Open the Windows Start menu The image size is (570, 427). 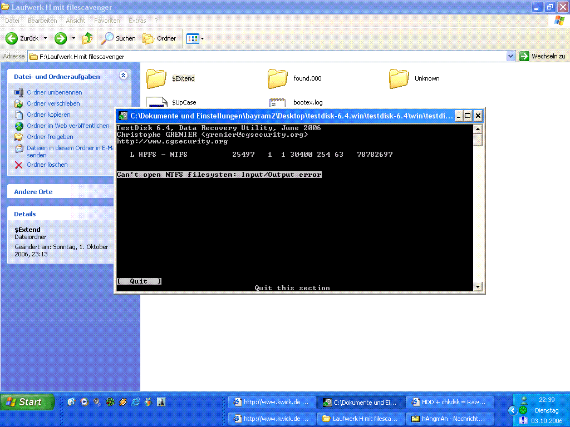coord(27,402)
